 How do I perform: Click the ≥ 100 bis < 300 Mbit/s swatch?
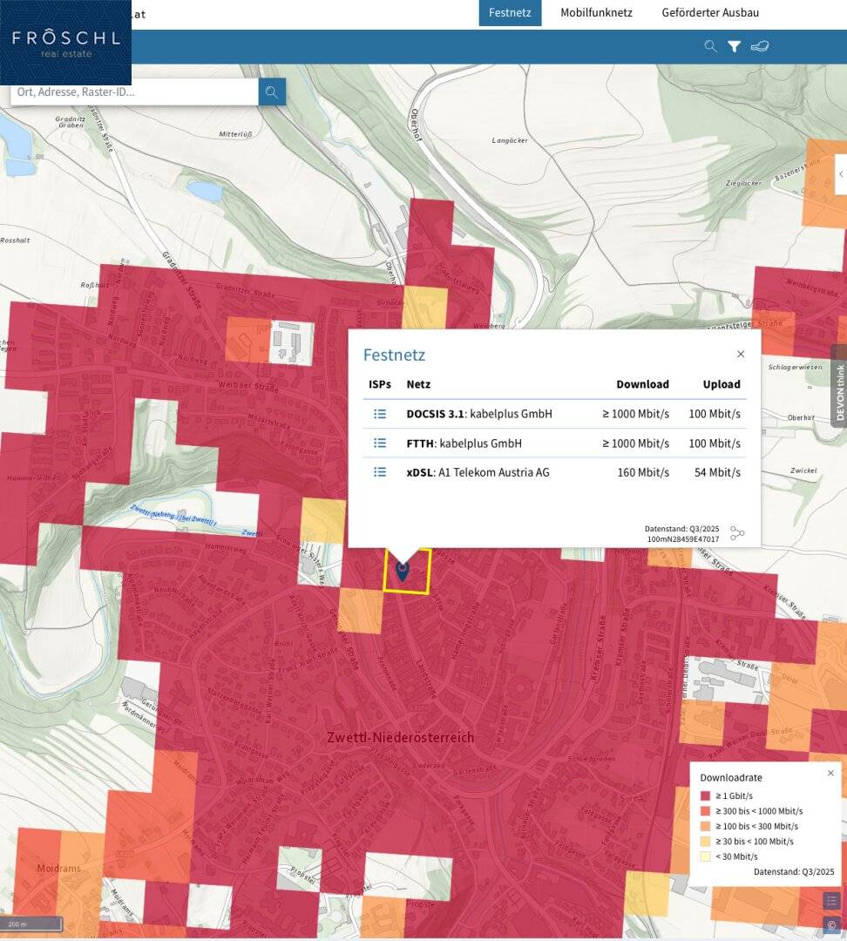705,826
